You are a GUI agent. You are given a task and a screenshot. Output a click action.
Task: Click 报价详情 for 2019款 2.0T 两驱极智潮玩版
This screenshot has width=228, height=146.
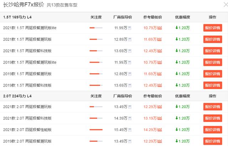tap(213, 141)
